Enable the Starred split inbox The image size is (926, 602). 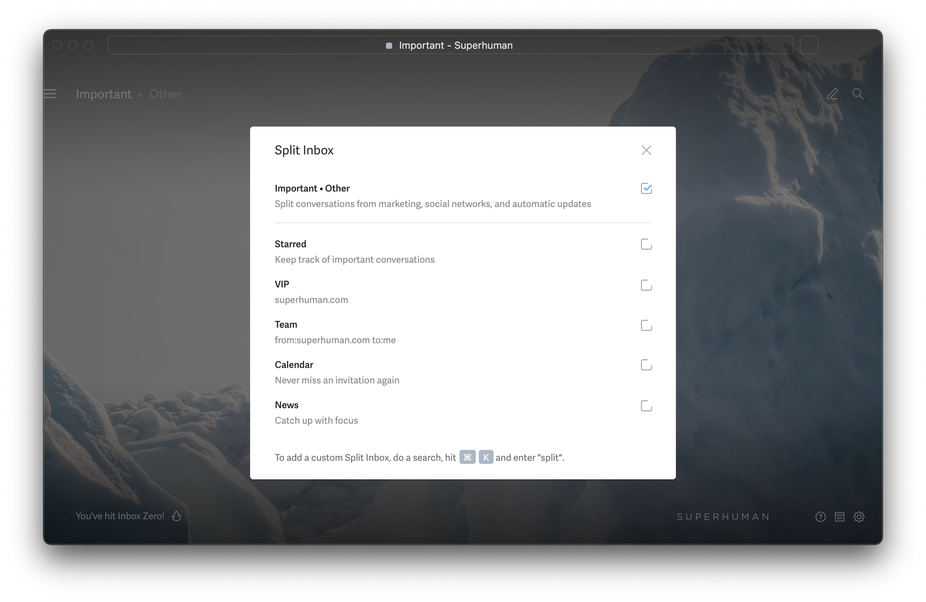click(645, 243)
